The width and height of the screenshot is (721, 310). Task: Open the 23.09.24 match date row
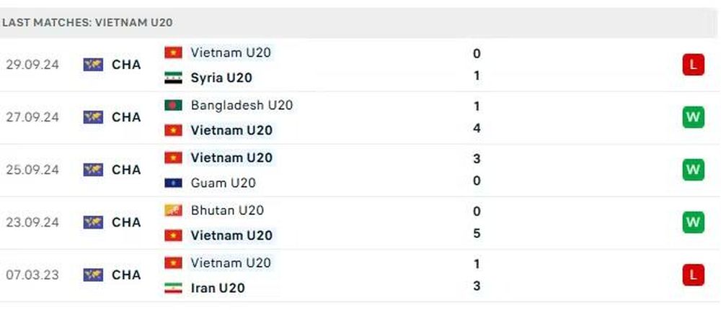pyautogui.click(x=360, y=223)
